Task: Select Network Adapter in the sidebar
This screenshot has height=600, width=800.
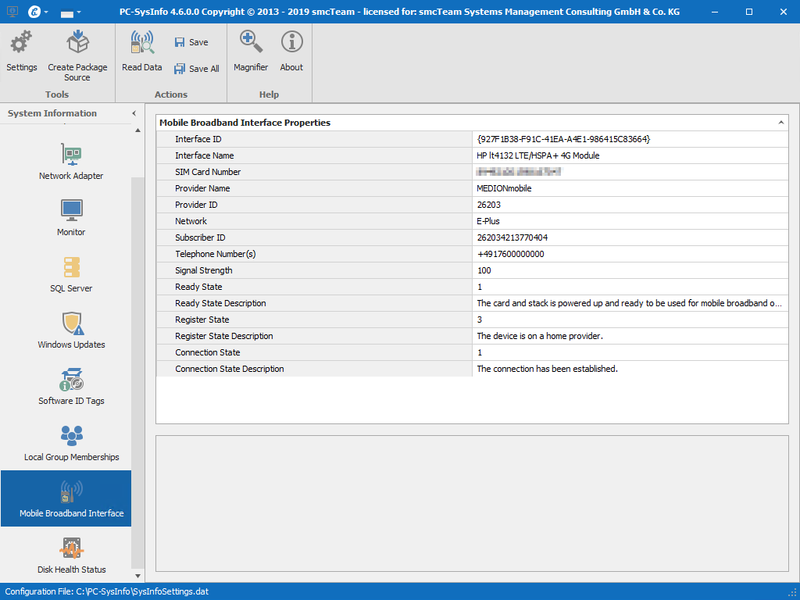Action: click(x=71, y=161)
